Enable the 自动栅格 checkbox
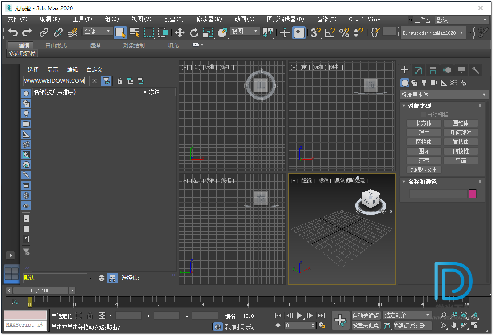The width and height of the screenshot is (493, 335). click(424, 115)
